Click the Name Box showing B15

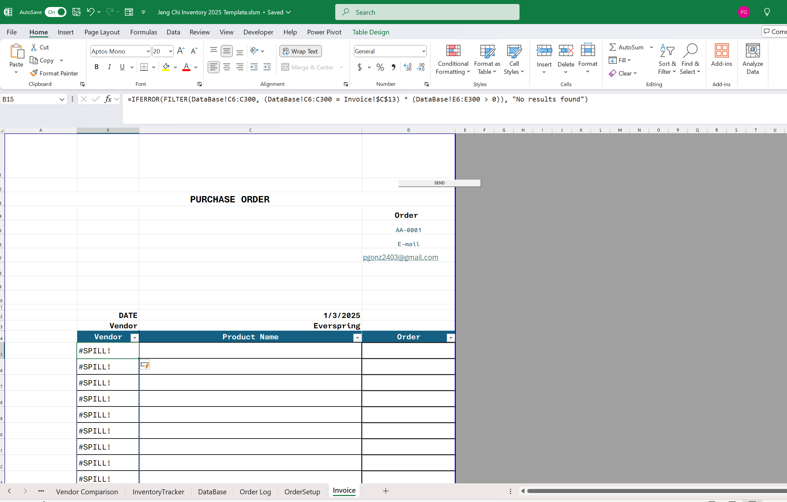point(30,99)
